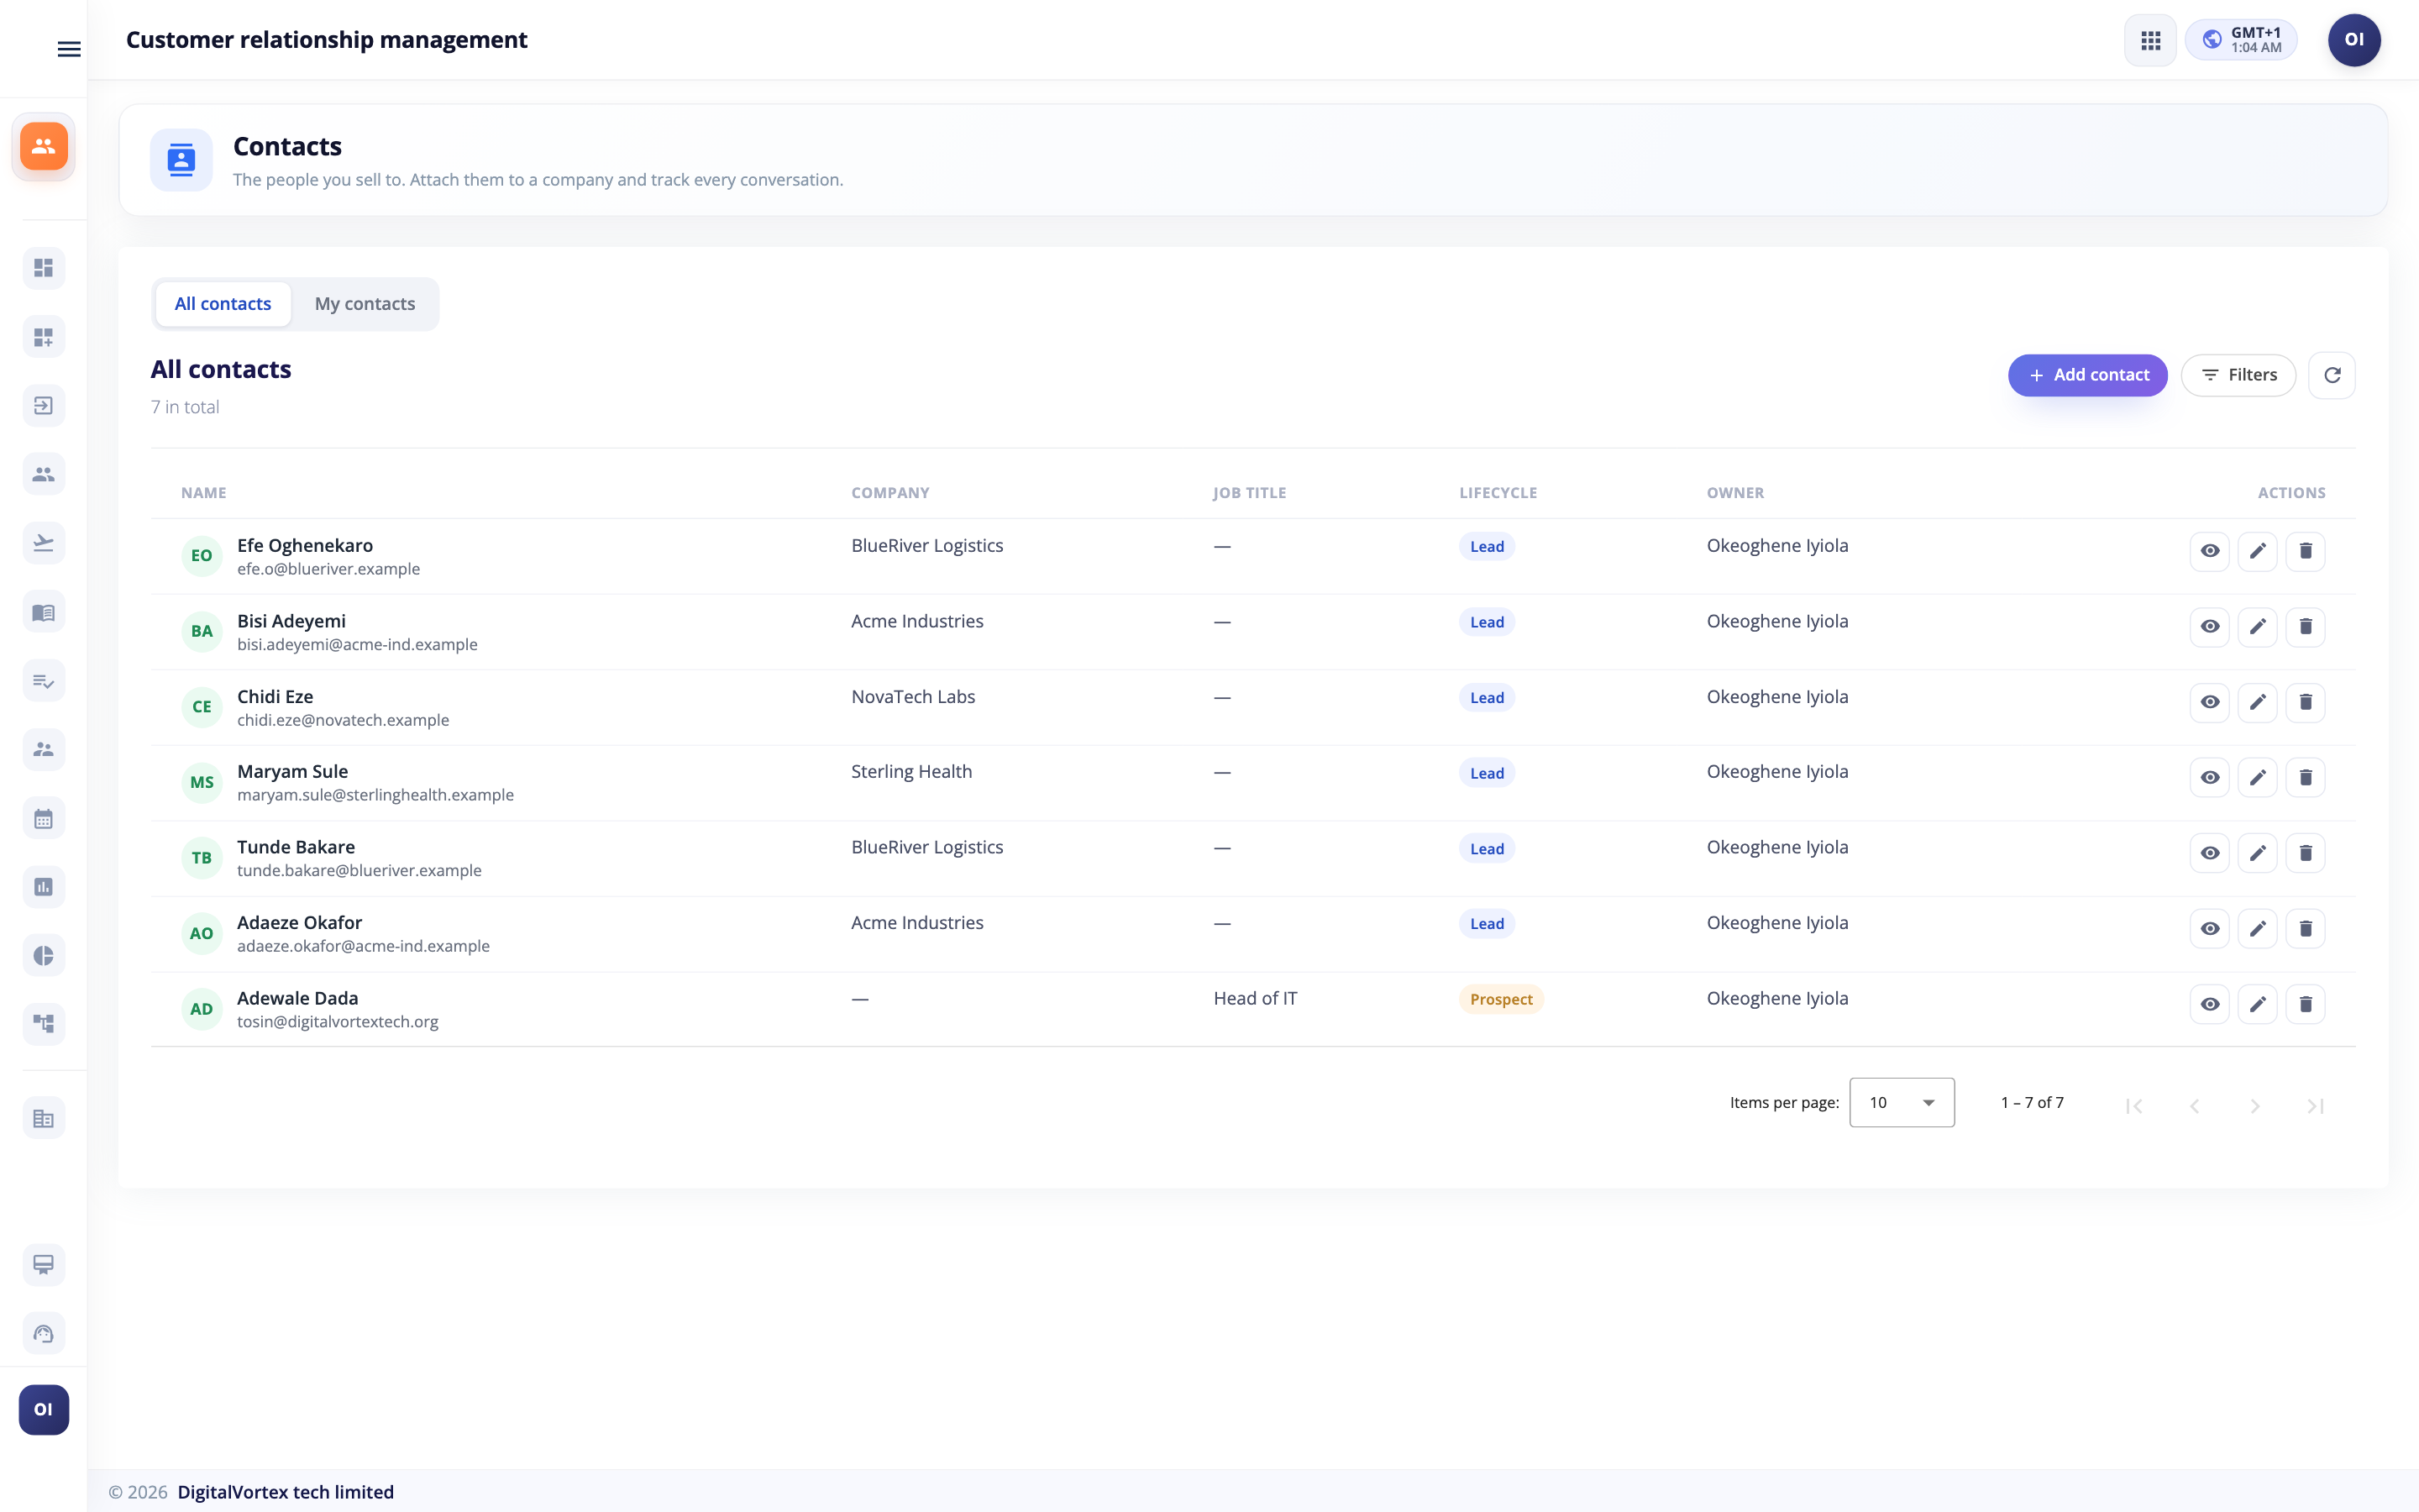The width and height of the screenshot is (2419, 1512).
Task: Open the bar chart reports icon in sidebar
Action: tap(44, 887)
